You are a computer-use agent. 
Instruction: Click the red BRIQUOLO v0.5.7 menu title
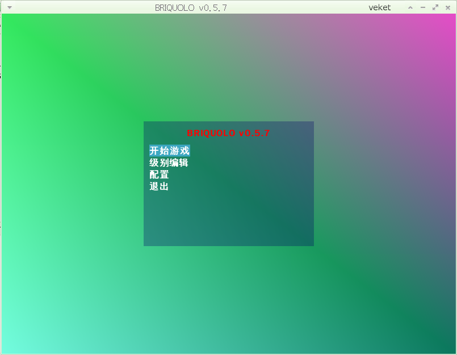(x=228, y=133)
